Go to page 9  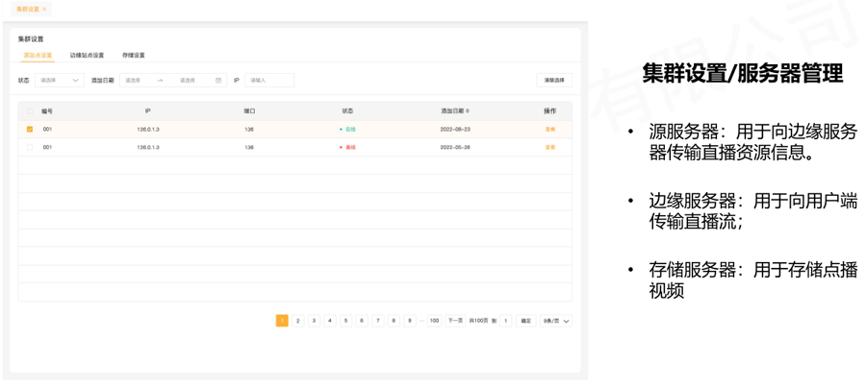pyautogui.click(x=410, y=321)
